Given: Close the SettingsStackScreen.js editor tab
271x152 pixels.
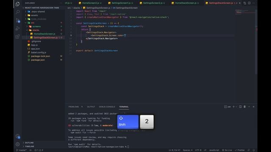Looking at the screenshot, I should coord(240,3).
